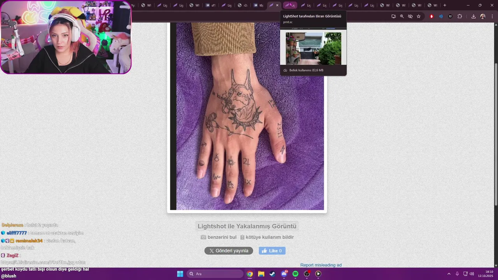Open Steam from taskbar
The image size is (498, 280).
(272, 274)
